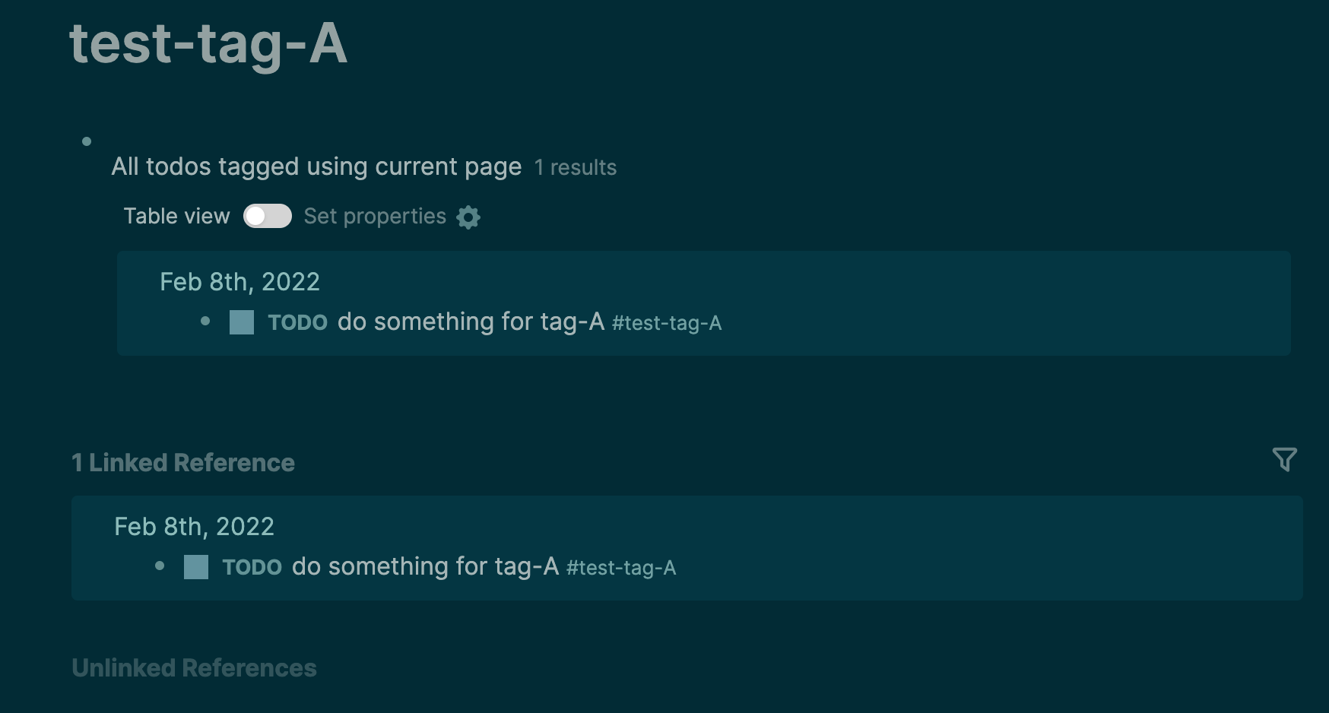Collapse the 1 Linked Reference section
This screenshot has height=713, width=1329.
click(x=183, y=462)
